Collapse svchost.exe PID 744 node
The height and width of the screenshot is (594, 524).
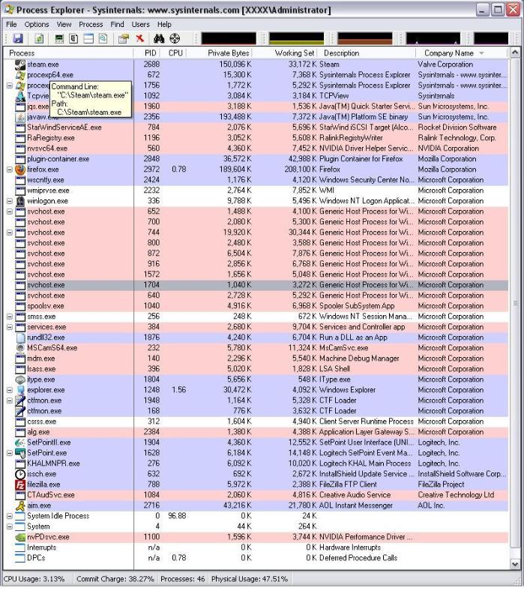click(10, 232)
